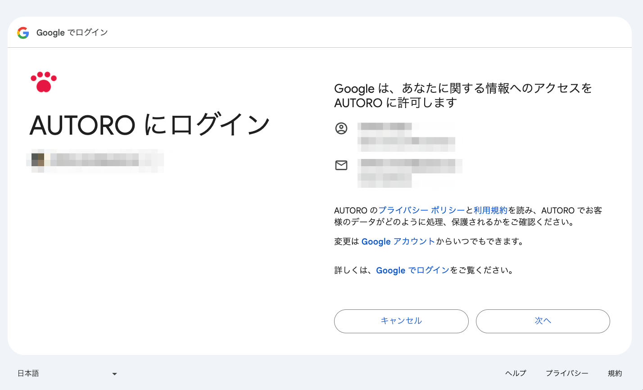
Task: Click the AUTORO にログイン heading
Action: [149, 125]
